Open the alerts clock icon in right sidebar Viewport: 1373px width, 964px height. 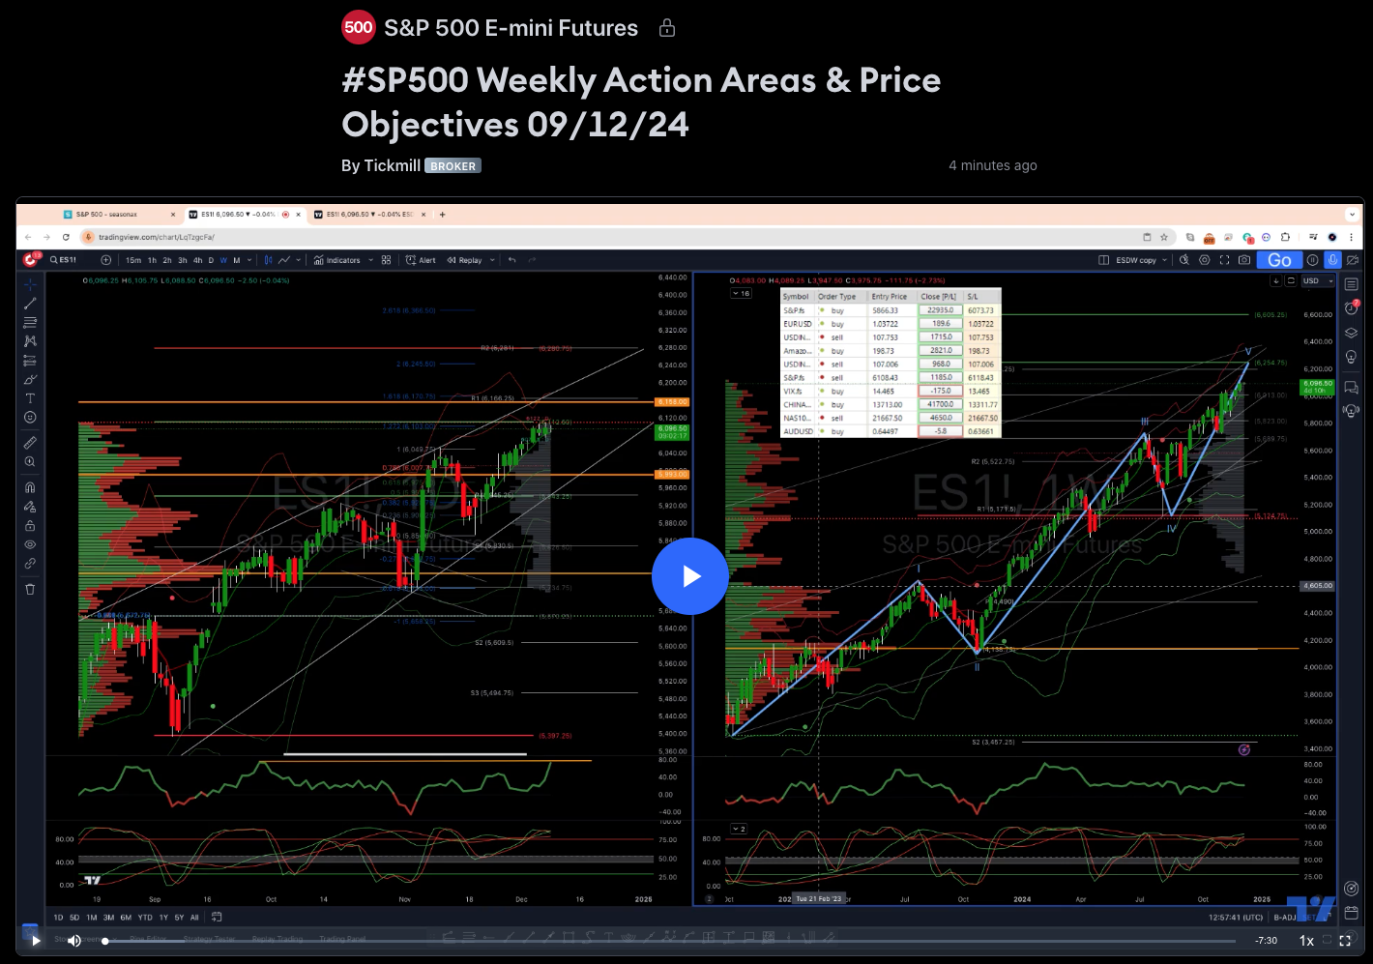point(1351,308)
